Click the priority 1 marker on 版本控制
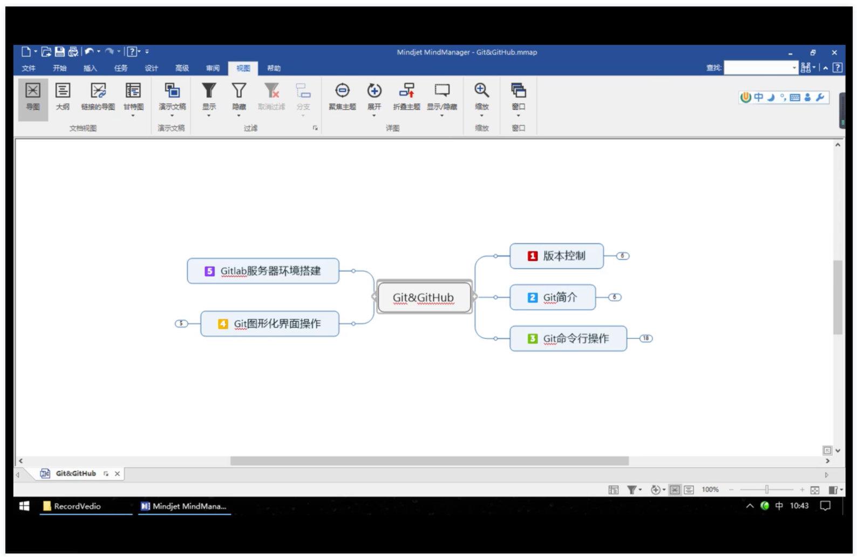The width and height of the screenshot is (857, 557). tap(533, 256)
